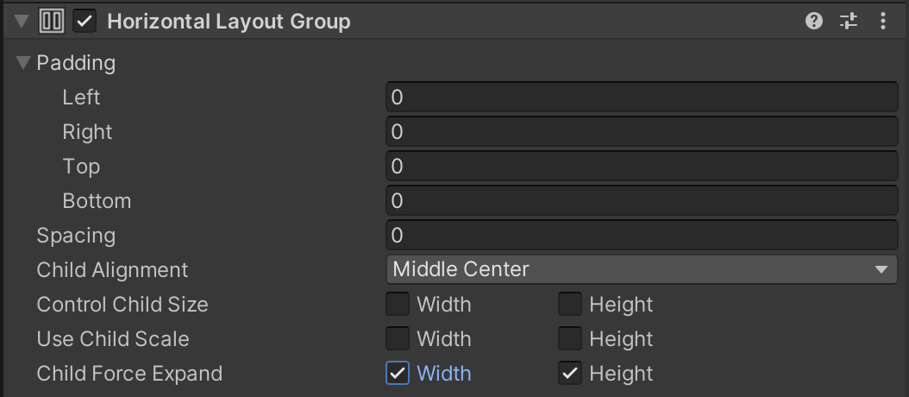The image size is (909, 397).
Task: Enable Control Child Size Width checkbox
Action: tap(398, 304)
